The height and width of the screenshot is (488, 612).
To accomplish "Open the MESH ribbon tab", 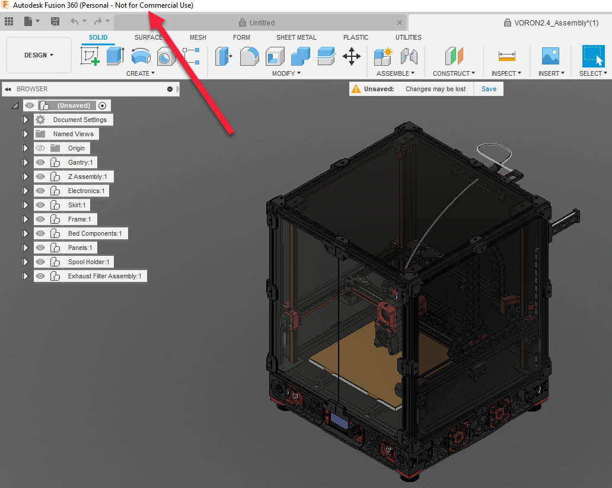I will coord(197,37).
